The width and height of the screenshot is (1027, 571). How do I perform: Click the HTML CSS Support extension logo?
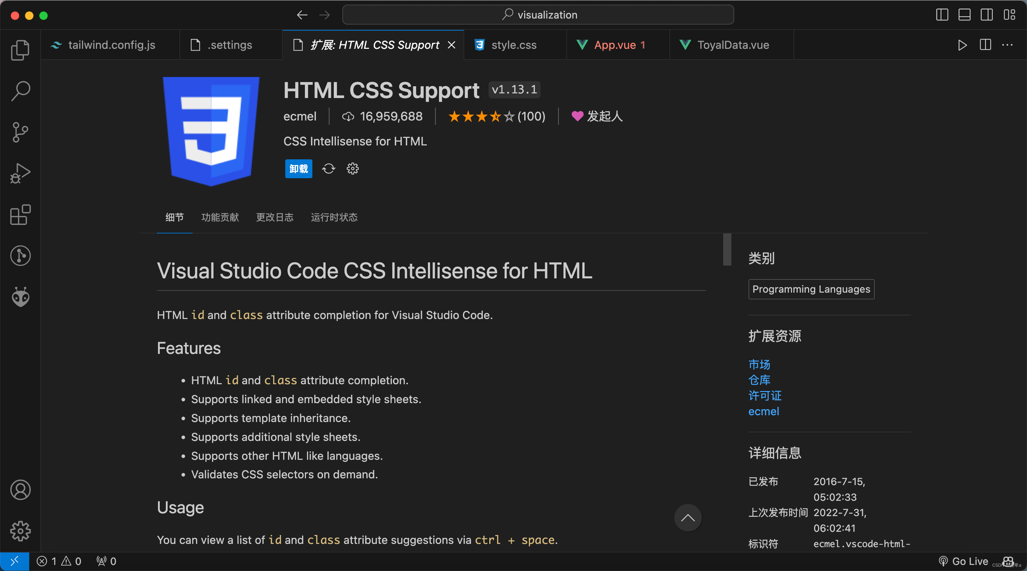click(211, 131)
